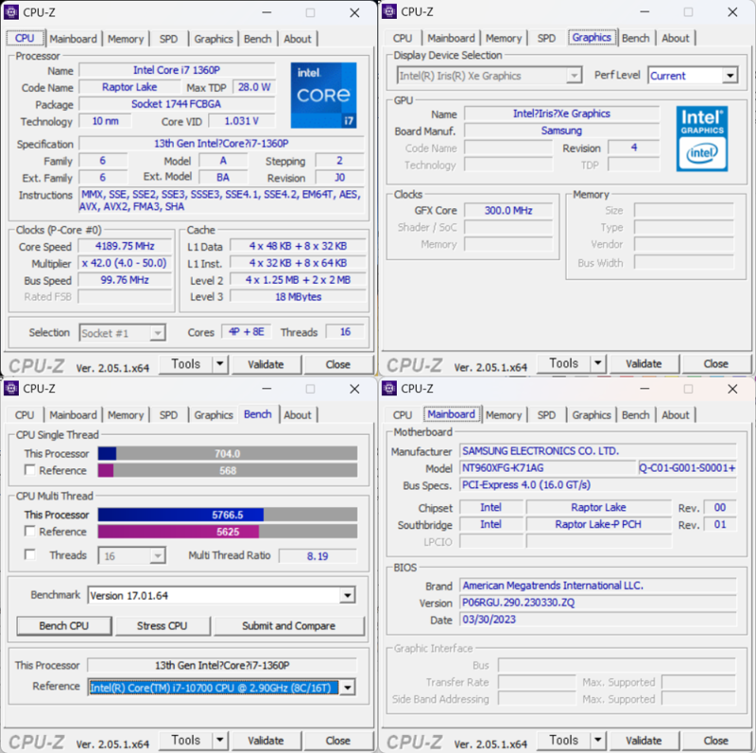Click the single-thread This Processor 704.0 bar
This screenshot has height=753, width=756.
(228, 453)
